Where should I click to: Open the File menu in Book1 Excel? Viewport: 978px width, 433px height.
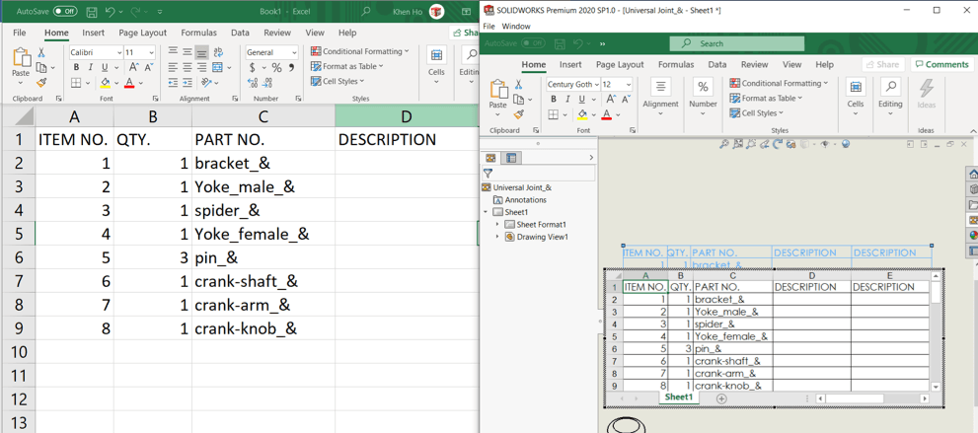[x=20, y=33]
